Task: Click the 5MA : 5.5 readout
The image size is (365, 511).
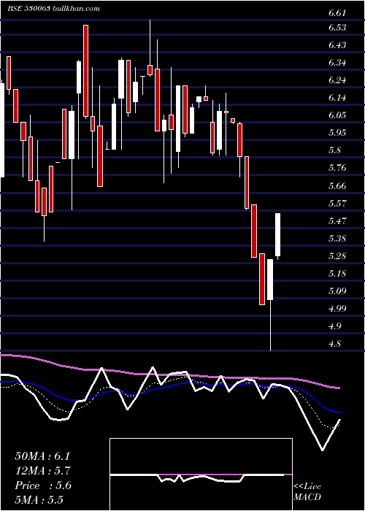Action: [39, 500]
